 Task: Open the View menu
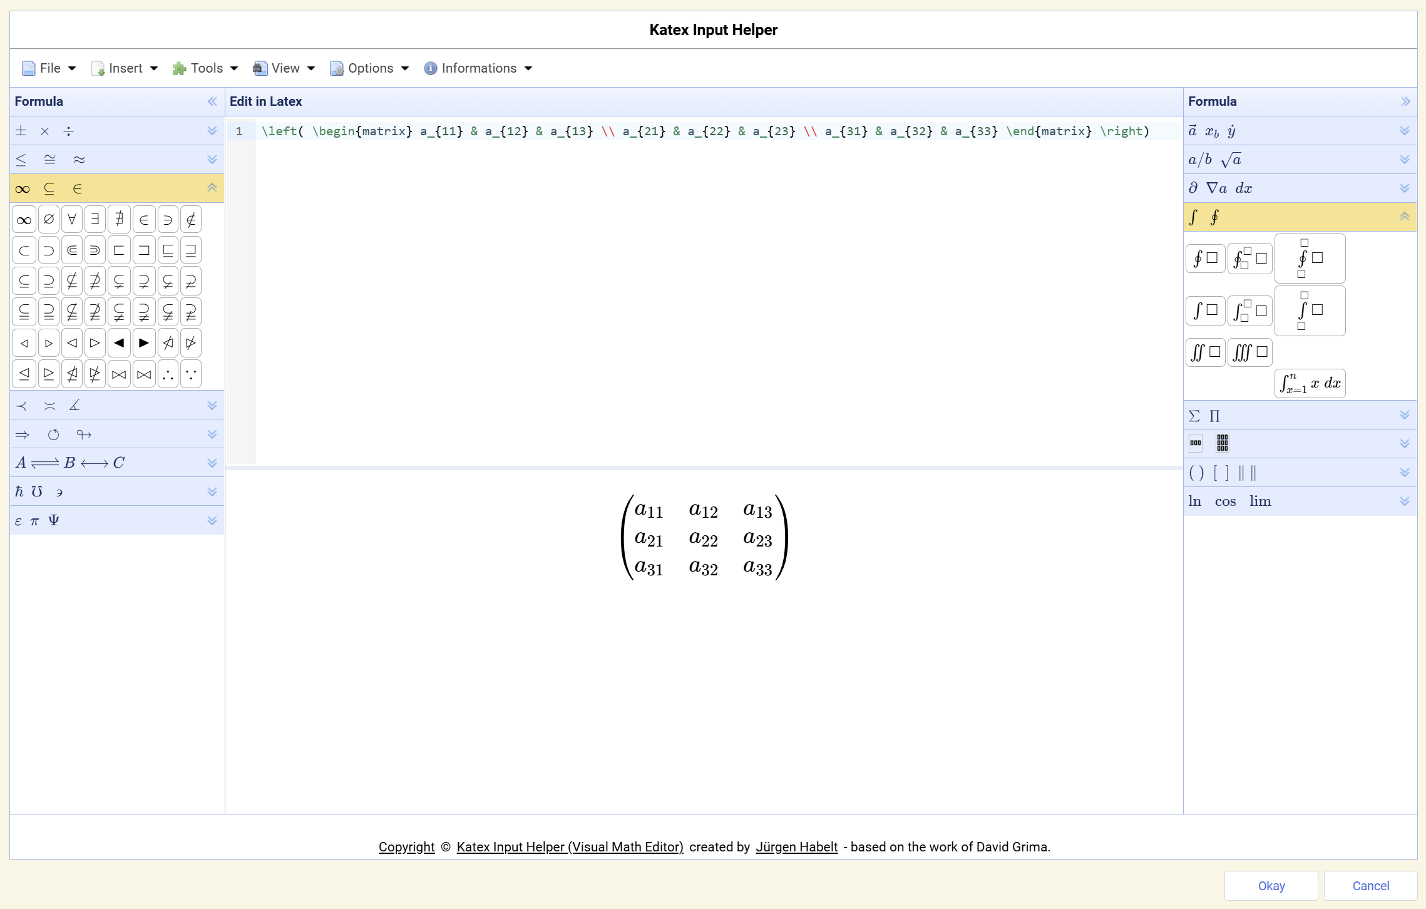284,68
